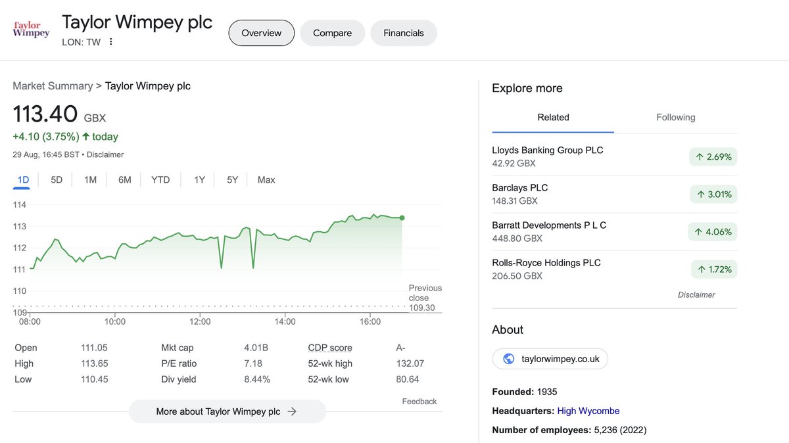Open the Disclaimer link under the price
The width and height of the screenshot is (789, 443).
(x=105, y=154)
